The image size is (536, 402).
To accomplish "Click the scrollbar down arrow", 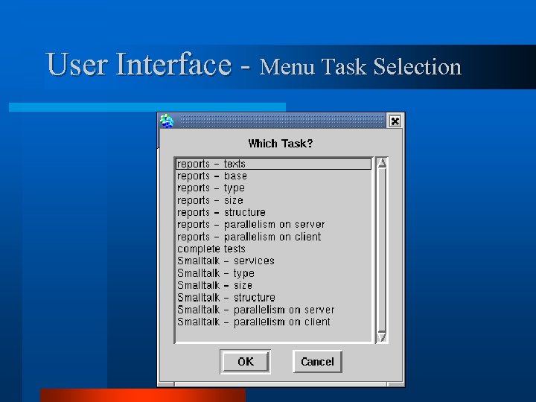I will (382, 336).
